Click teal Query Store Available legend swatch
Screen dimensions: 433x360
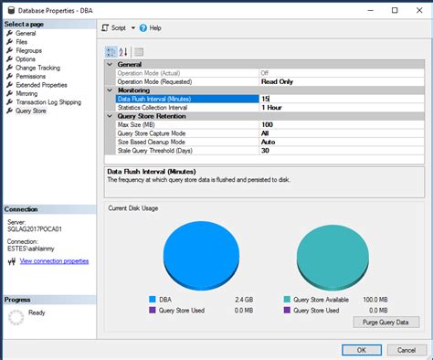point(287,300)
